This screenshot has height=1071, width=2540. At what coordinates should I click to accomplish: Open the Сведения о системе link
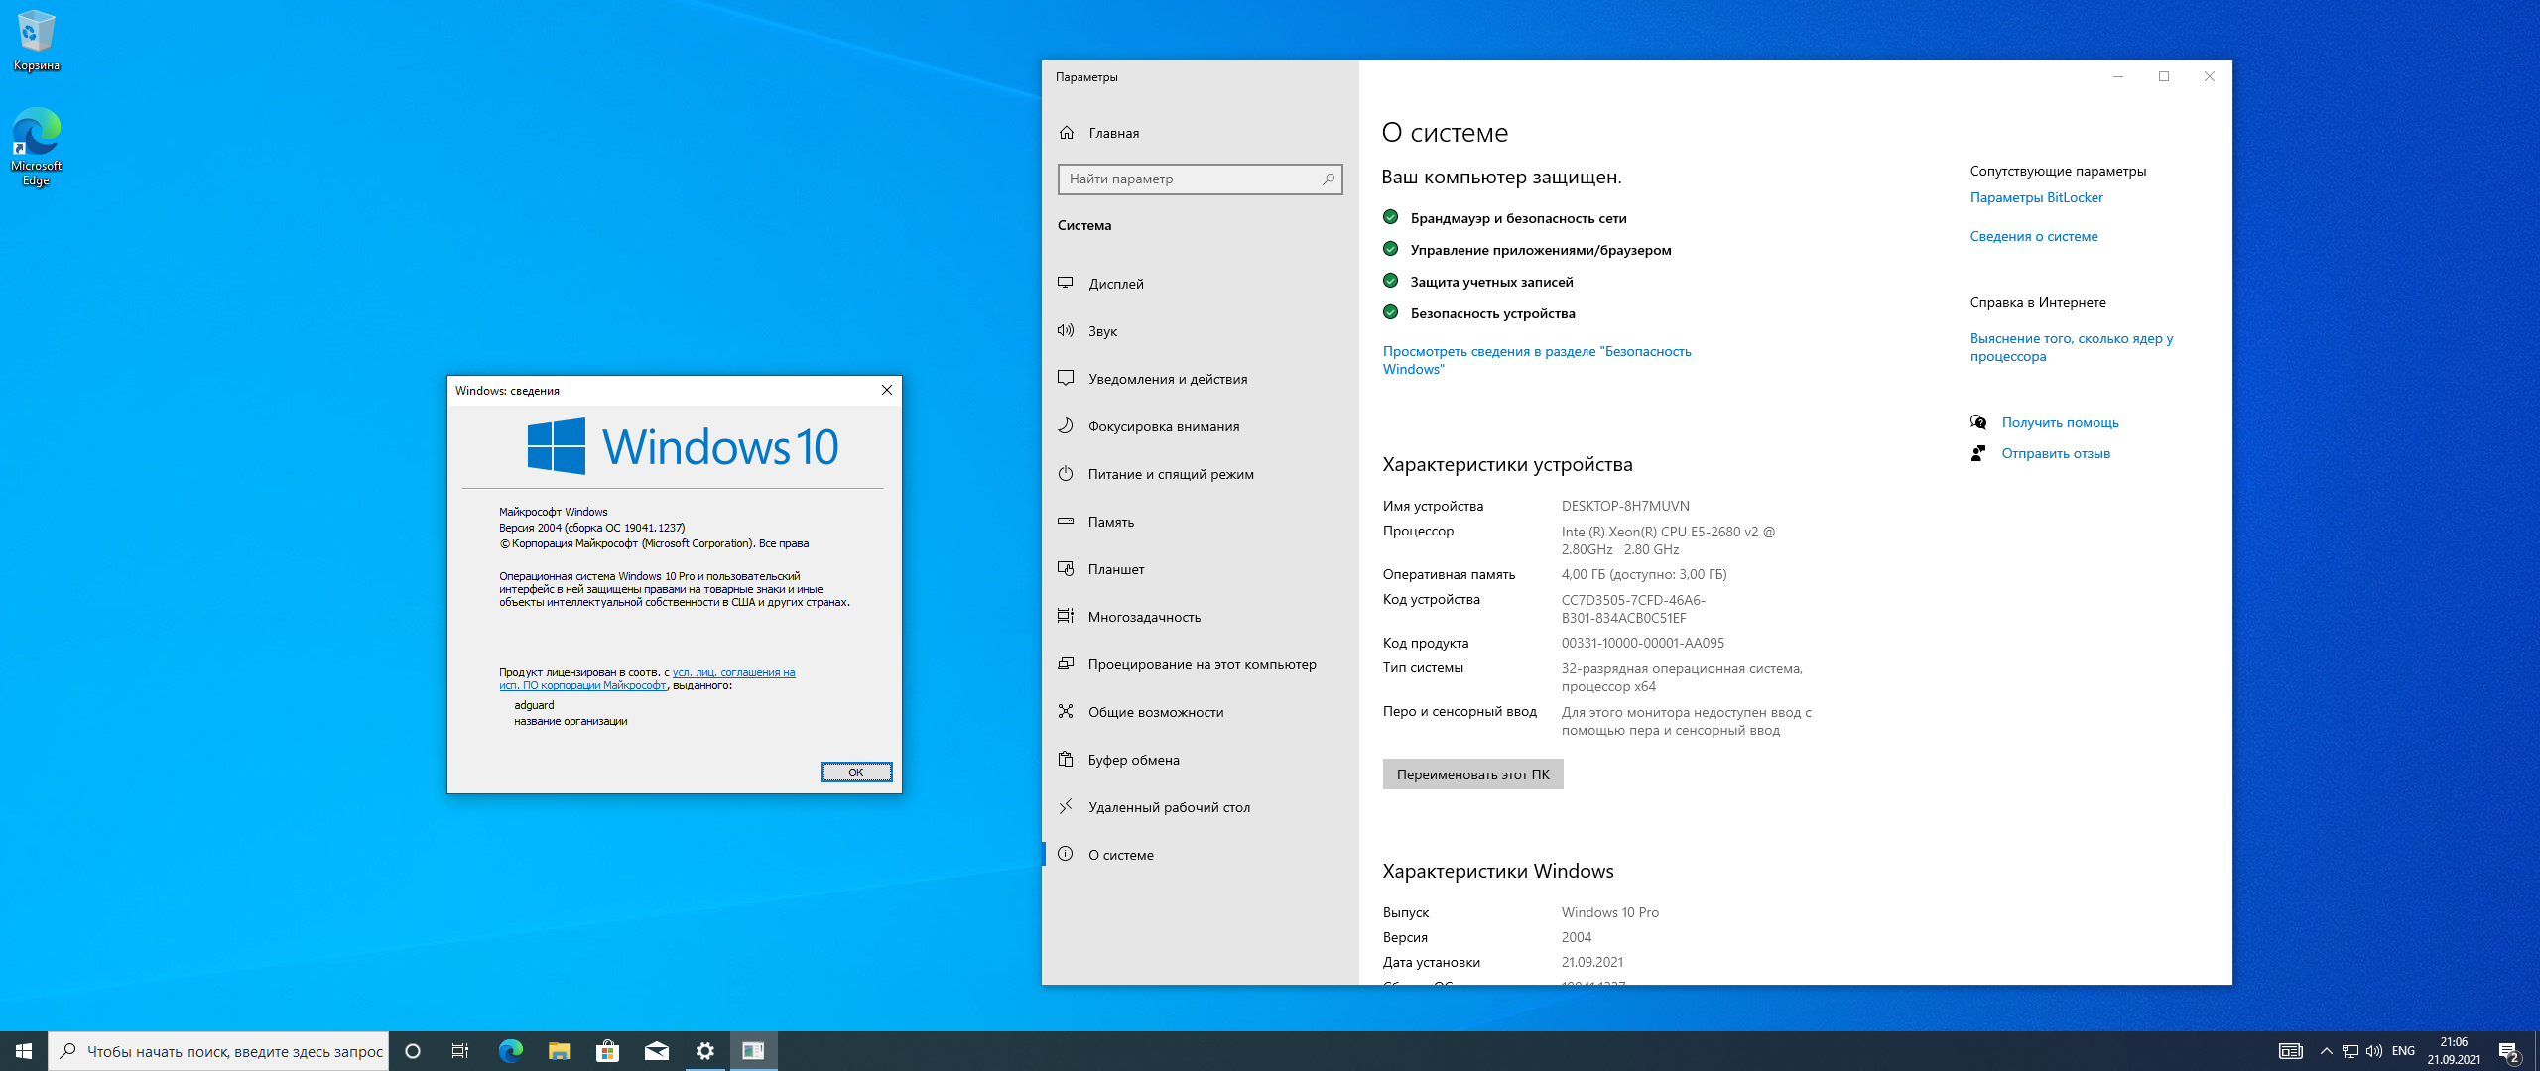pyautogui.click(x=2033, y=236)
